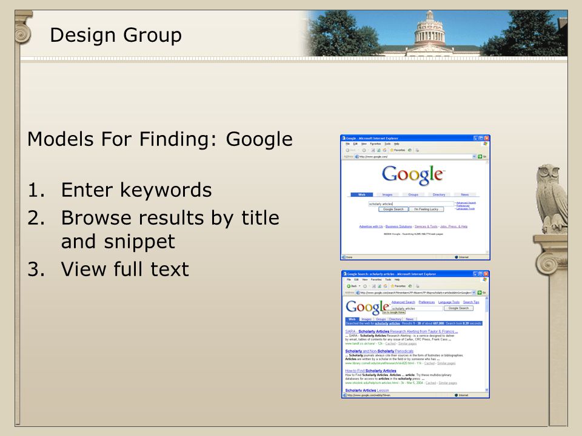Select the Groups tab on the Google homepage window
The image size is (582, 436).
(x=413, y=194)
